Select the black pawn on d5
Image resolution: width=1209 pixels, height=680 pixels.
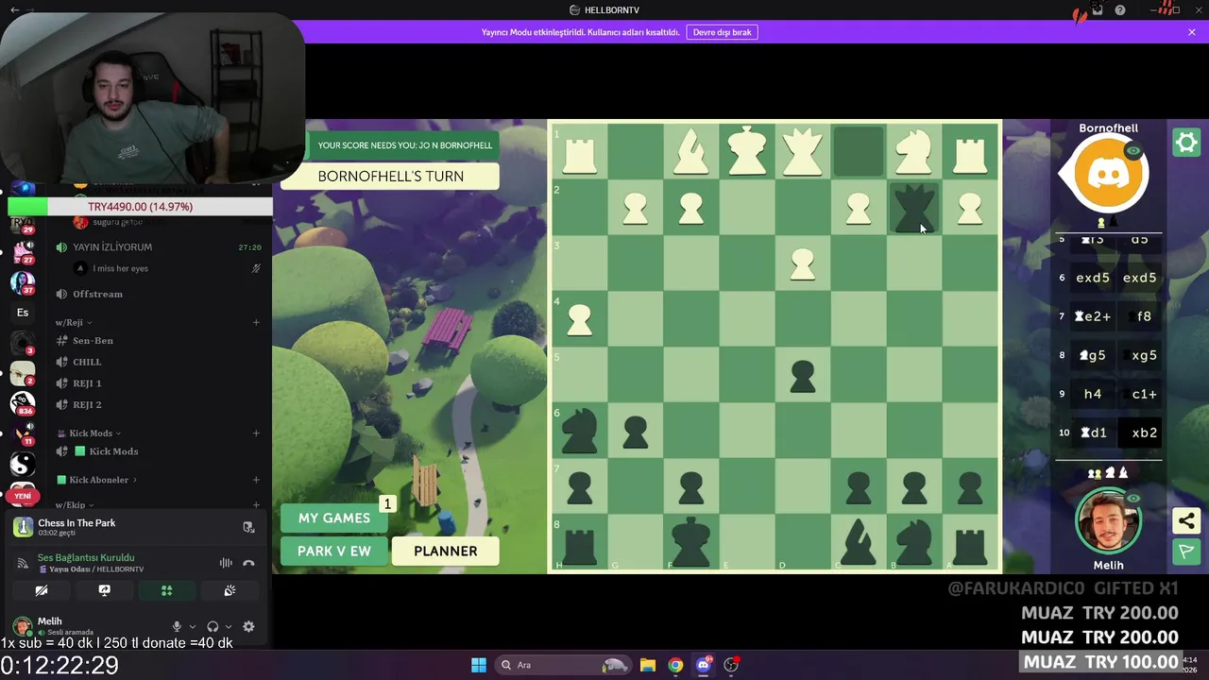click(802, 376)
